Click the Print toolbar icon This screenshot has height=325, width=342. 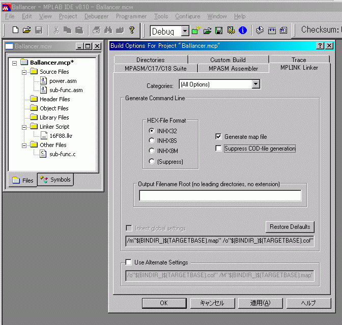click(97, 30)
